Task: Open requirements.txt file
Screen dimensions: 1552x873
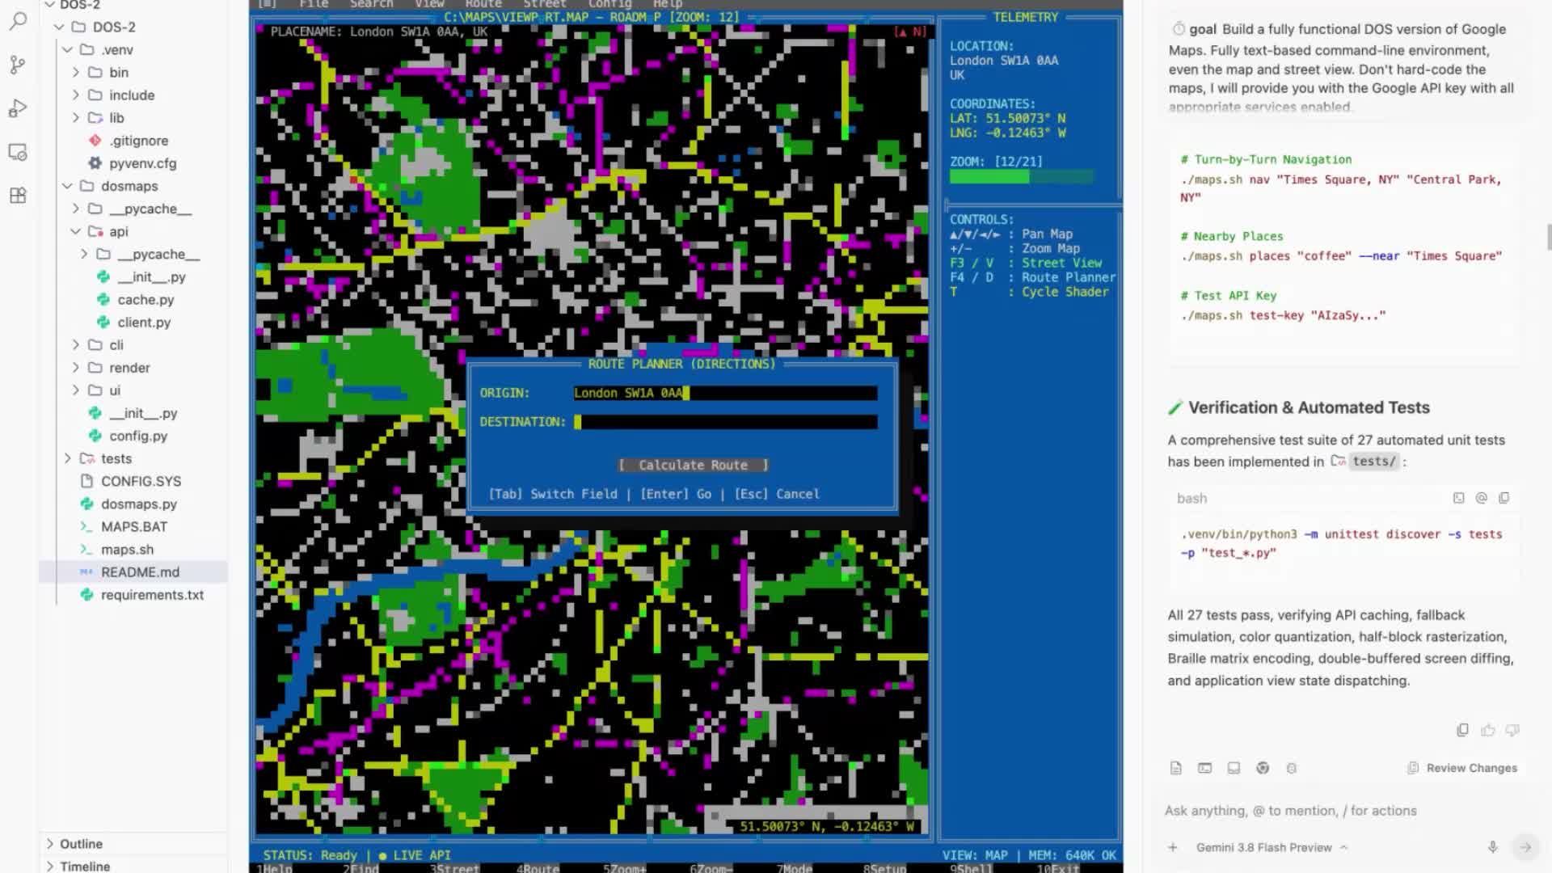Action: (152, 595)
